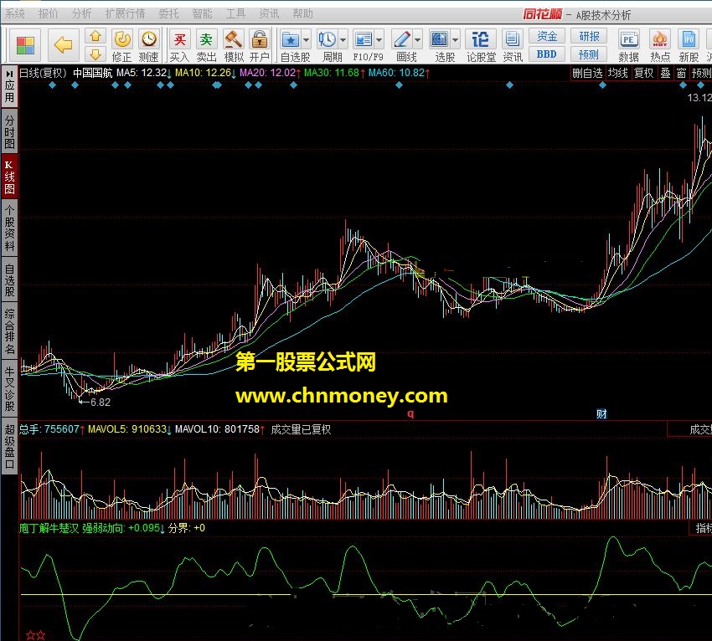Viewport: 712px width, 641px height.
Task: Go back with the yellow left arrow
Action: pyautogui.click(x=63, y=45)
